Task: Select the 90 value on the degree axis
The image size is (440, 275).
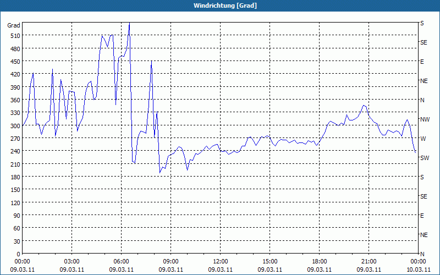Action: click(x=17, y=215)
